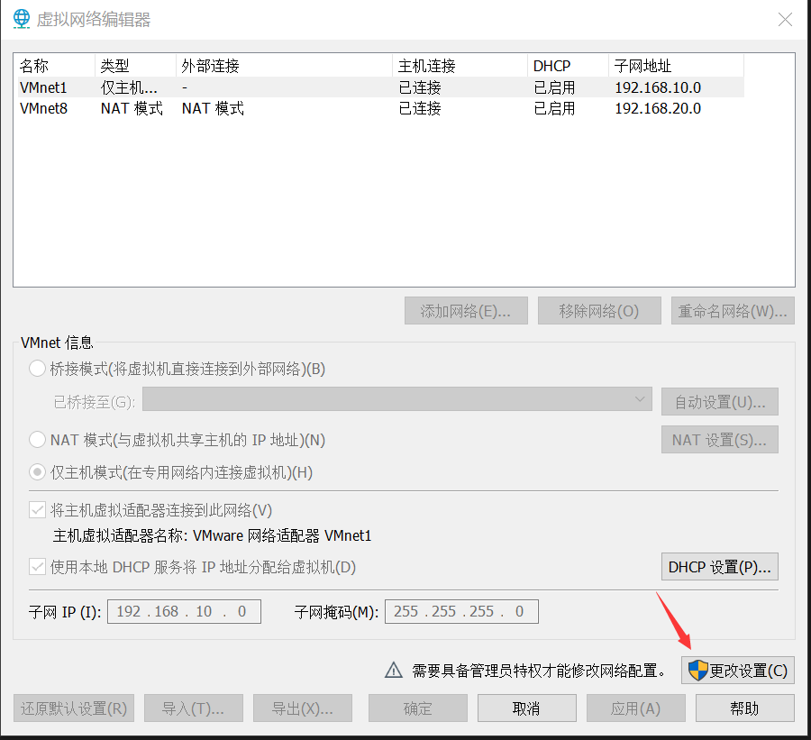This screenshot has height=740, width=811.
Task: Select 桥接模式 radio button
Action: coord(37,369)
